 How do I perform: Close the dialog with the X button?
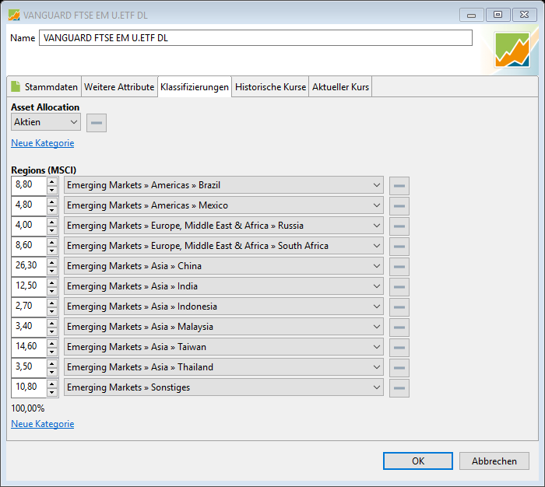(524, 15)
